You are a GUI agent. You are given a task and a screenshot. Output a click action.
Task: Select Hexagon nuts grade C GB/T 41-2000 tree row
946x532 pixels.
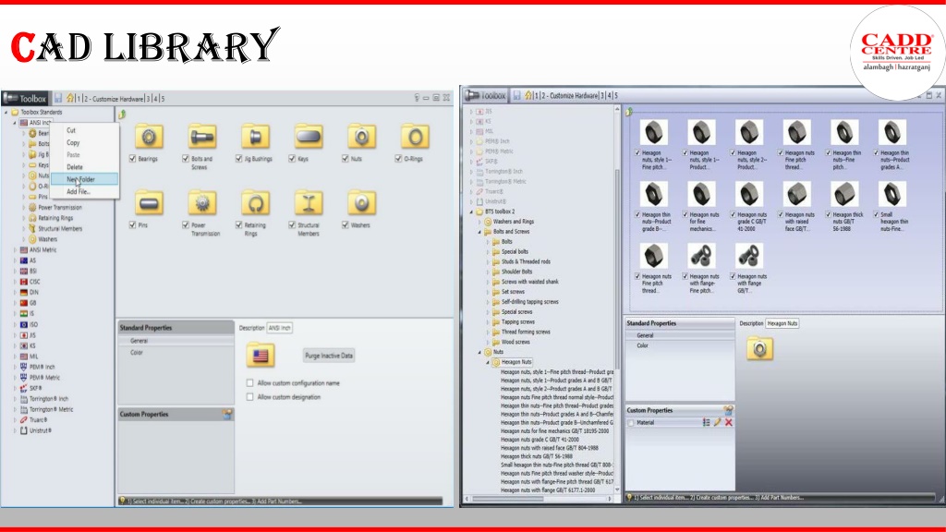coord(540,440)
